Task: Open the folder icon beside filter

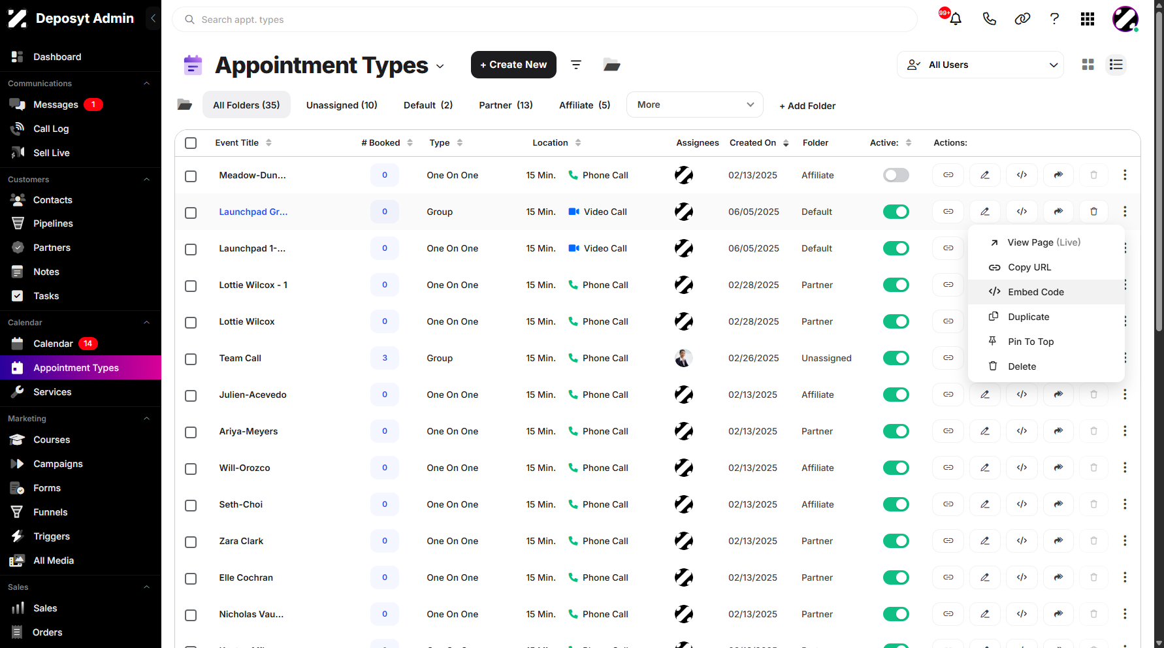Action: click(611, 65)
